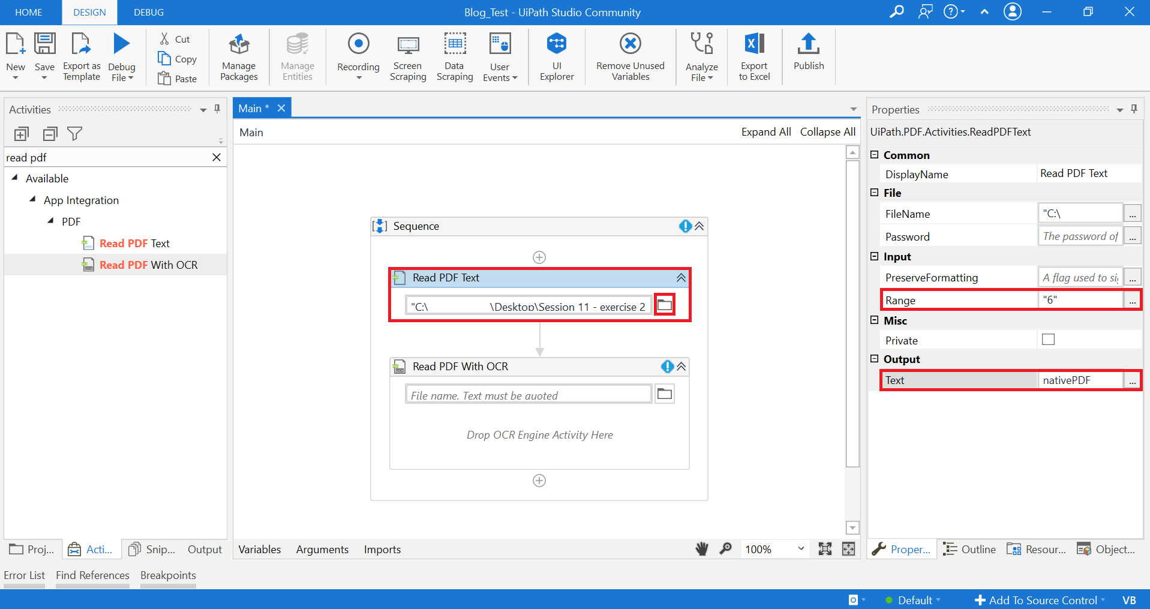This screenshot has width=1150, height=609.
Task: Open the Variables panel
Action: 260,549
